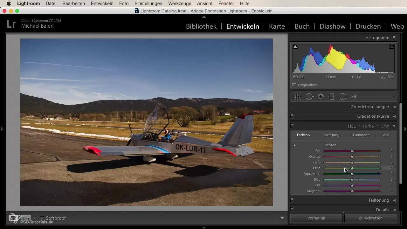Image resolution: width=407 pixels, height=229 pixels.
Task: Show the filmstrip at the bottom
Action: [204, 228]
